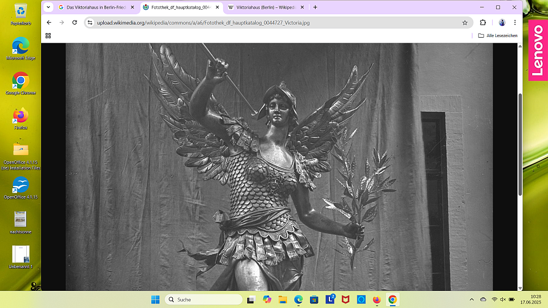This screenshot has height=308, width=548.
Task: Open the OneDrive cloud tray icon
Action: (x=483, y=299)
